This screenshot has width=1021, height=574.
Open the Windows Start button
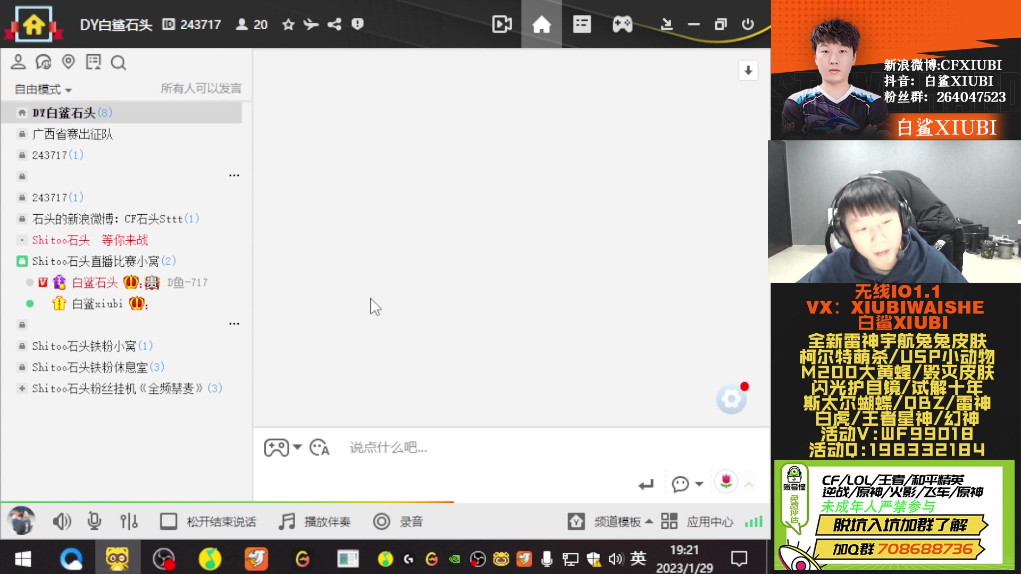(x=22, y=559)
